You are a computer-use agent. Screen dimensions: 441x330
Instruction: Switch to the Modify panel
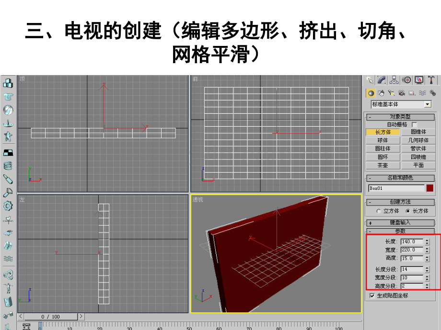pos(382,80)
